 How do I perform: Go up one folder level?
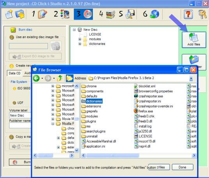click(60, 78)
